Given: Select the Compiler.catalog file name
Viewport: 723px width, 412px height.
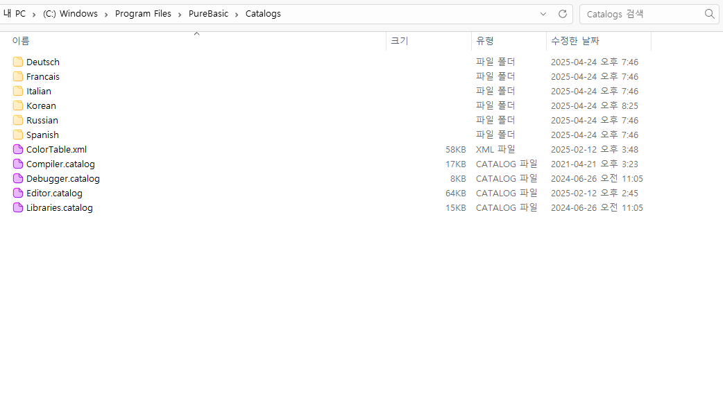Looking at the screenshot, I should pos(60,164).
